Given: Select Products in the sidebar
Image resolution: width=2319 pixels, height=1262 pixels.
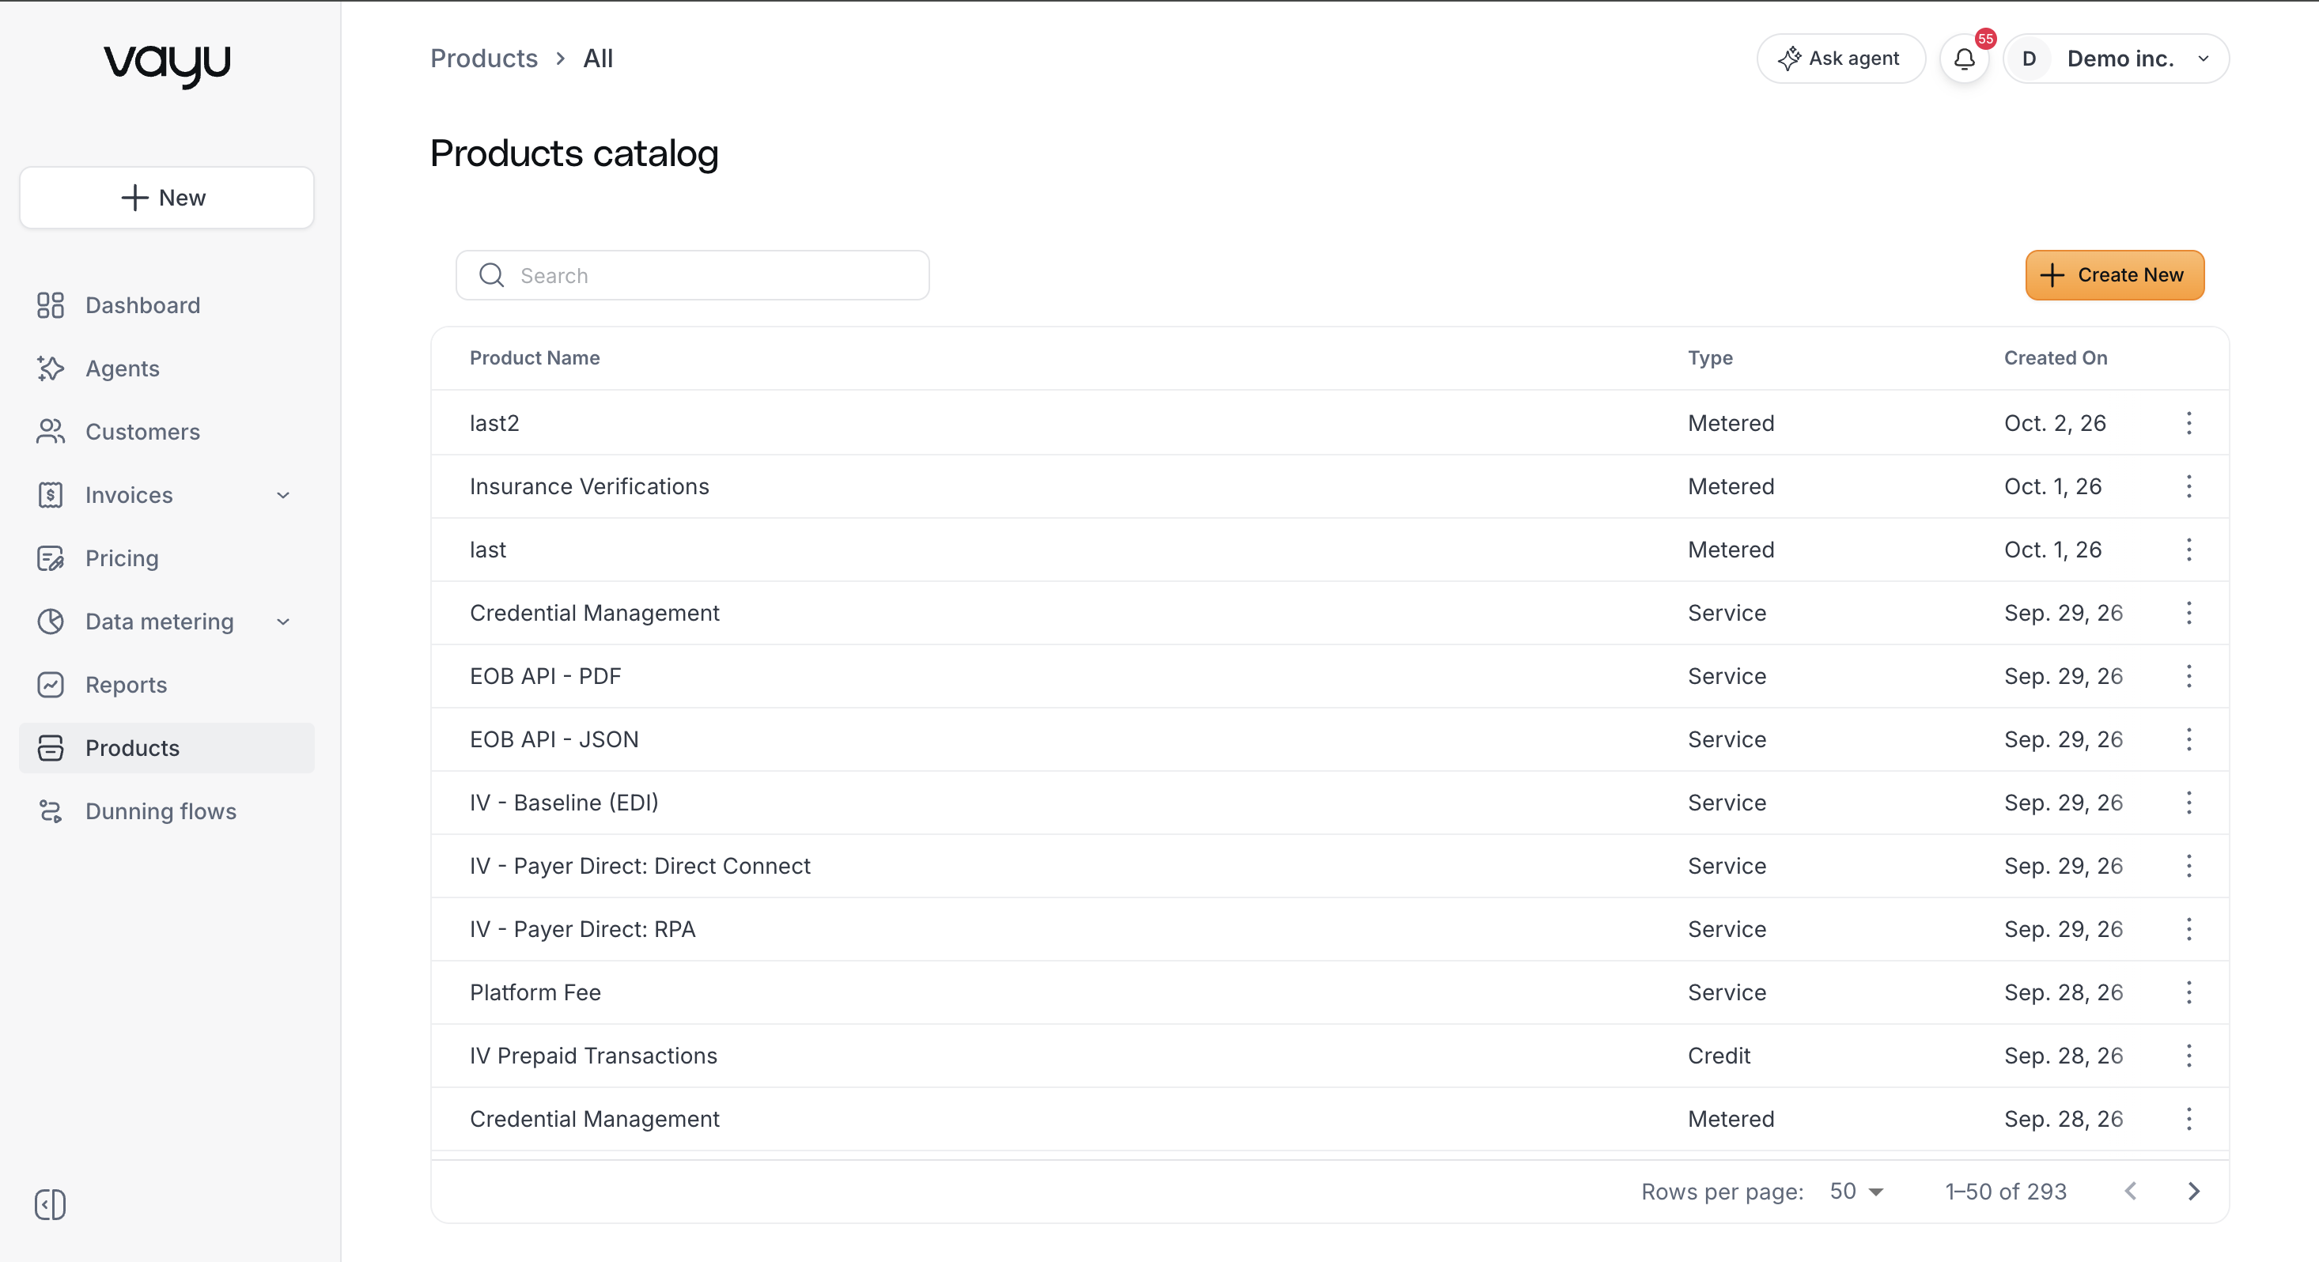Looking at the screenshot, I should coord(167,748).
